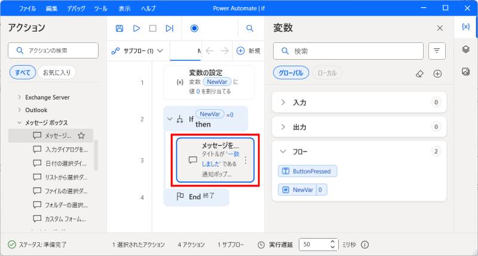Click the Run next action step icon
478x256 pixels.
[169, 28]
